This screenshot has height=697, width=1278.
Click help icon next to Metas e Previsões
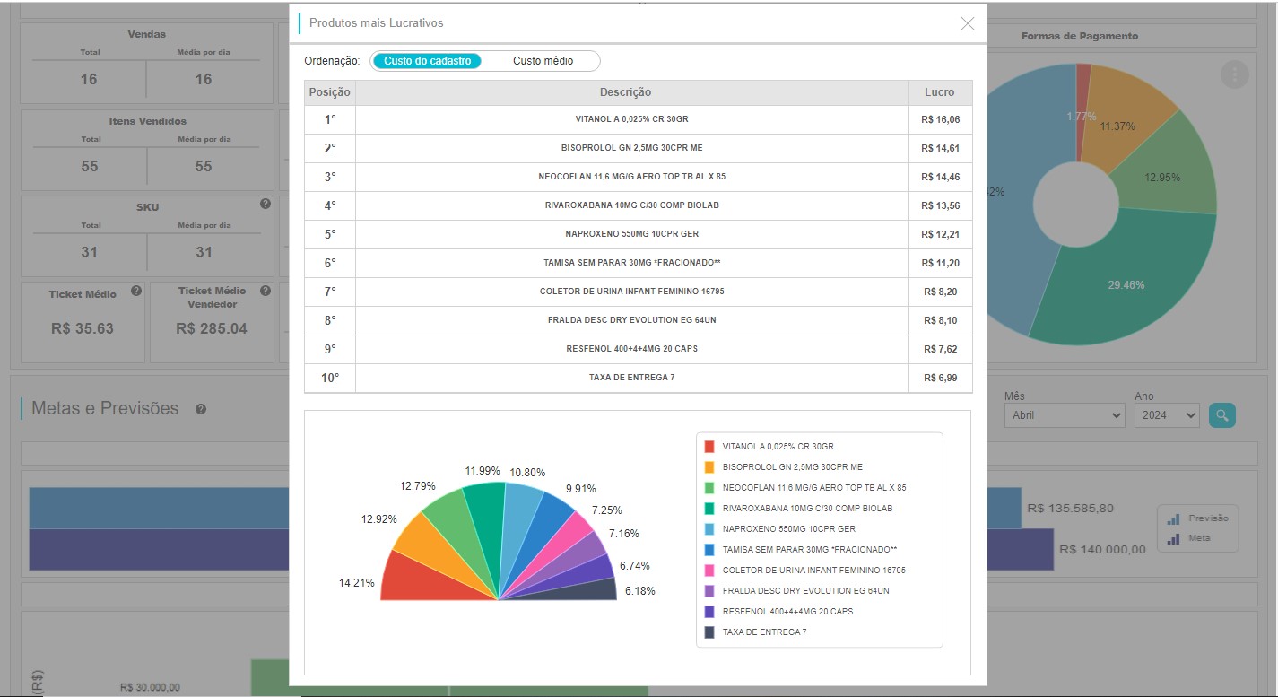(201, 409)
